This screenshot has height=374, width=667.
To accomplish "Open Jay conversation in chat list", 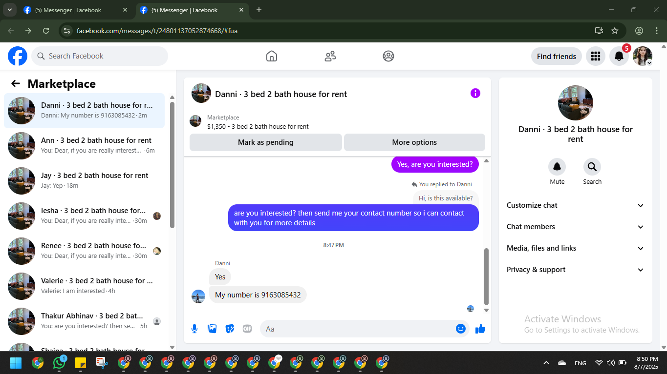I will (x=84, y=181).
